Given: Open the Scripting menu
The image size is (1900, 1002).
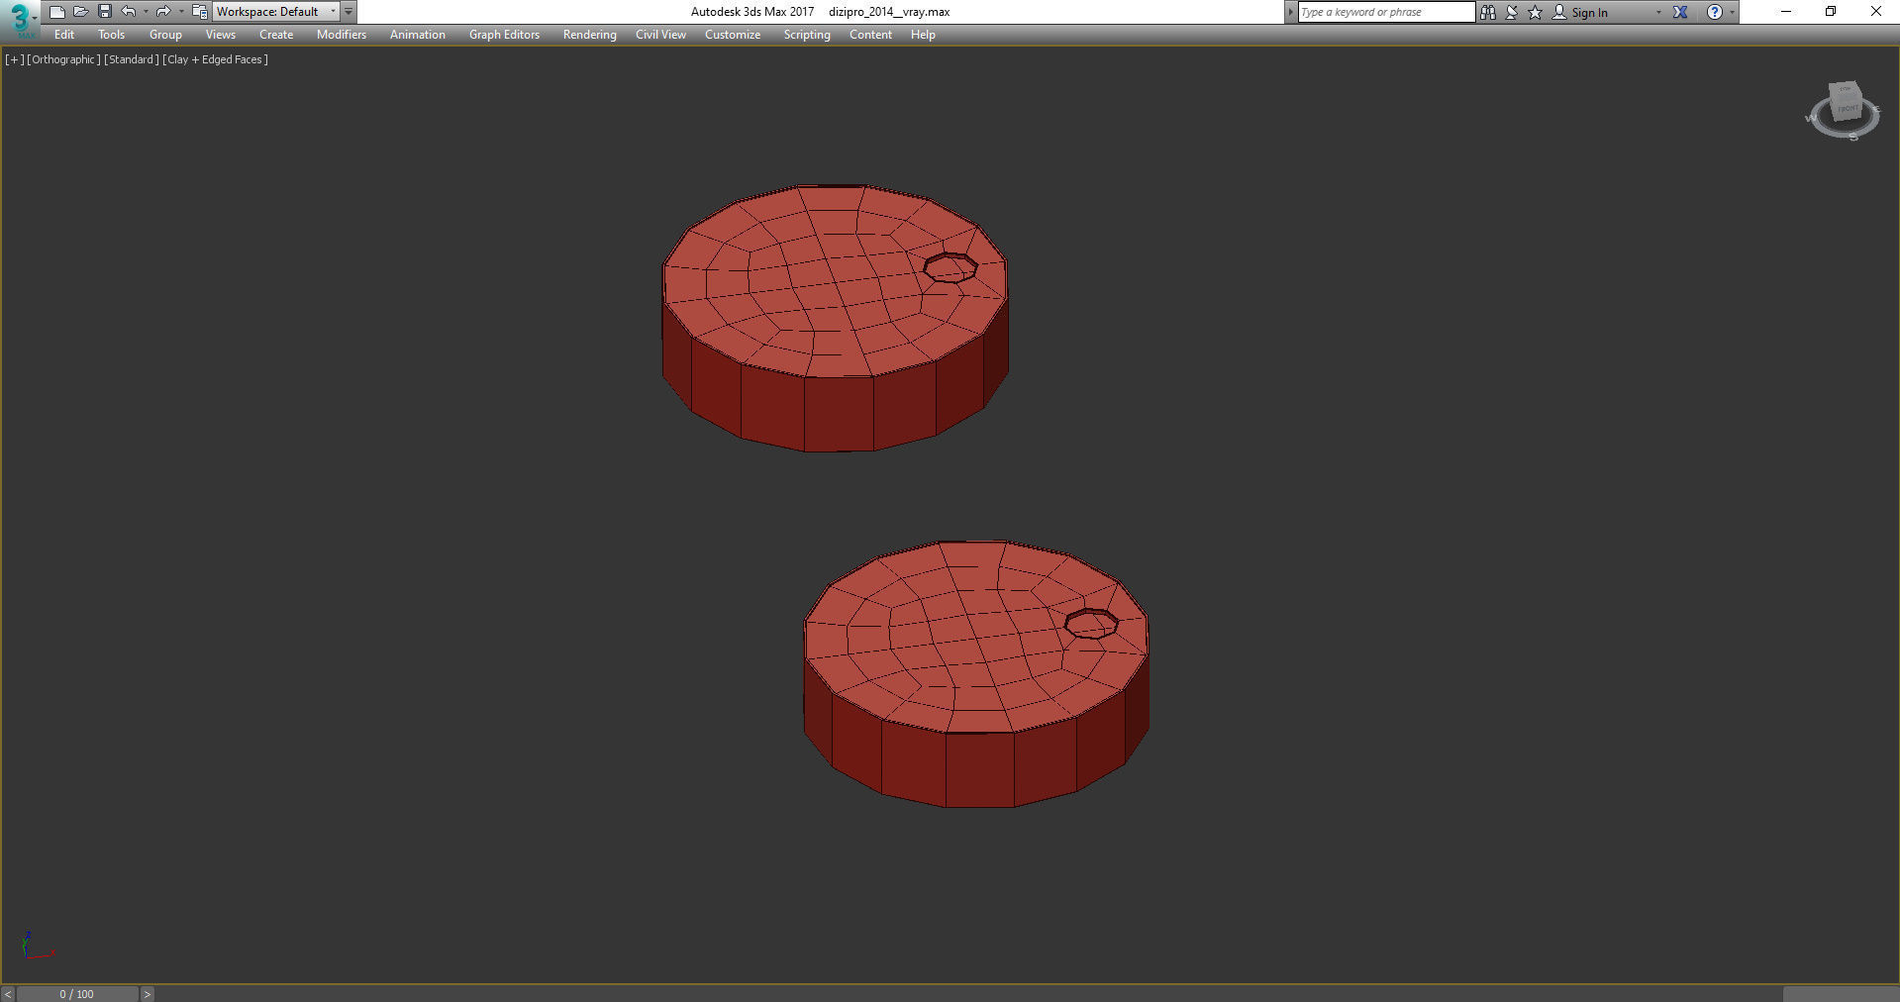Looking at the screenshot, I should click(807, 35).
